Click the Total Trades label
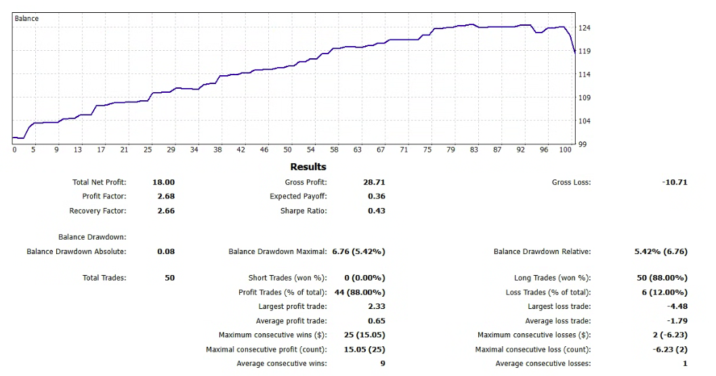The height and width of the screenshot is (376, 716). (104, 278)
